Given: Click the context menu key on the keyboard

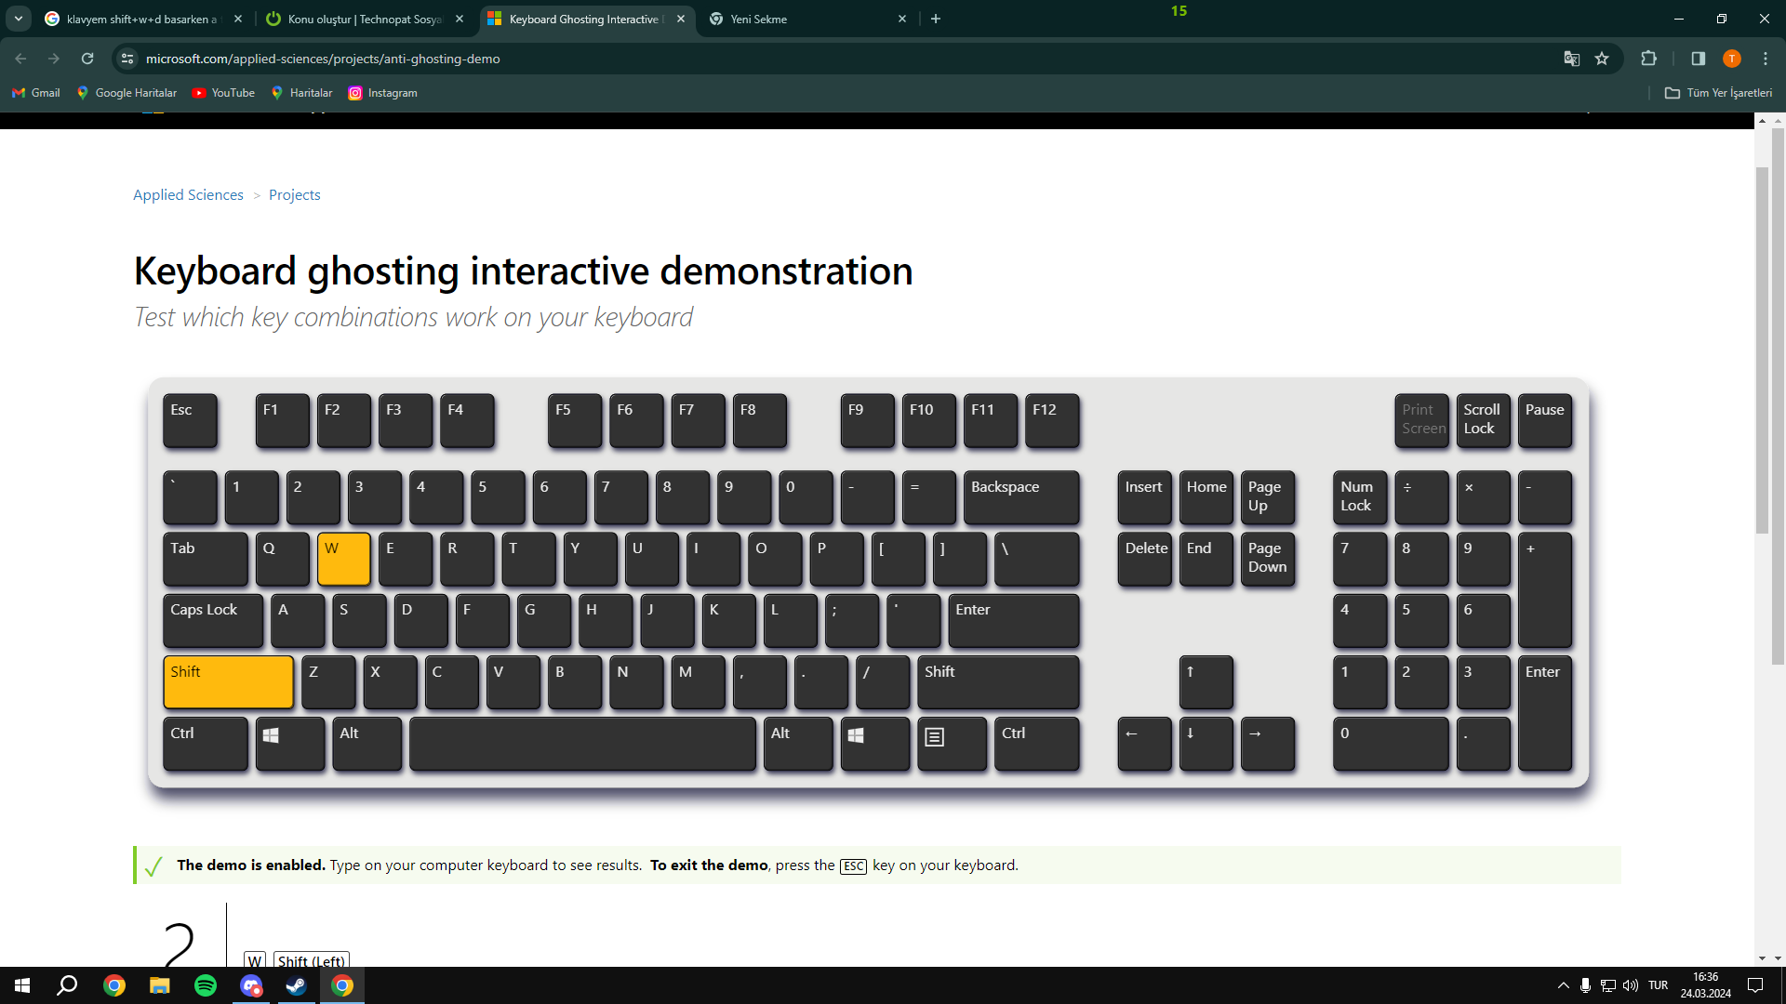Looking at the screenshot, I should 951,743.
